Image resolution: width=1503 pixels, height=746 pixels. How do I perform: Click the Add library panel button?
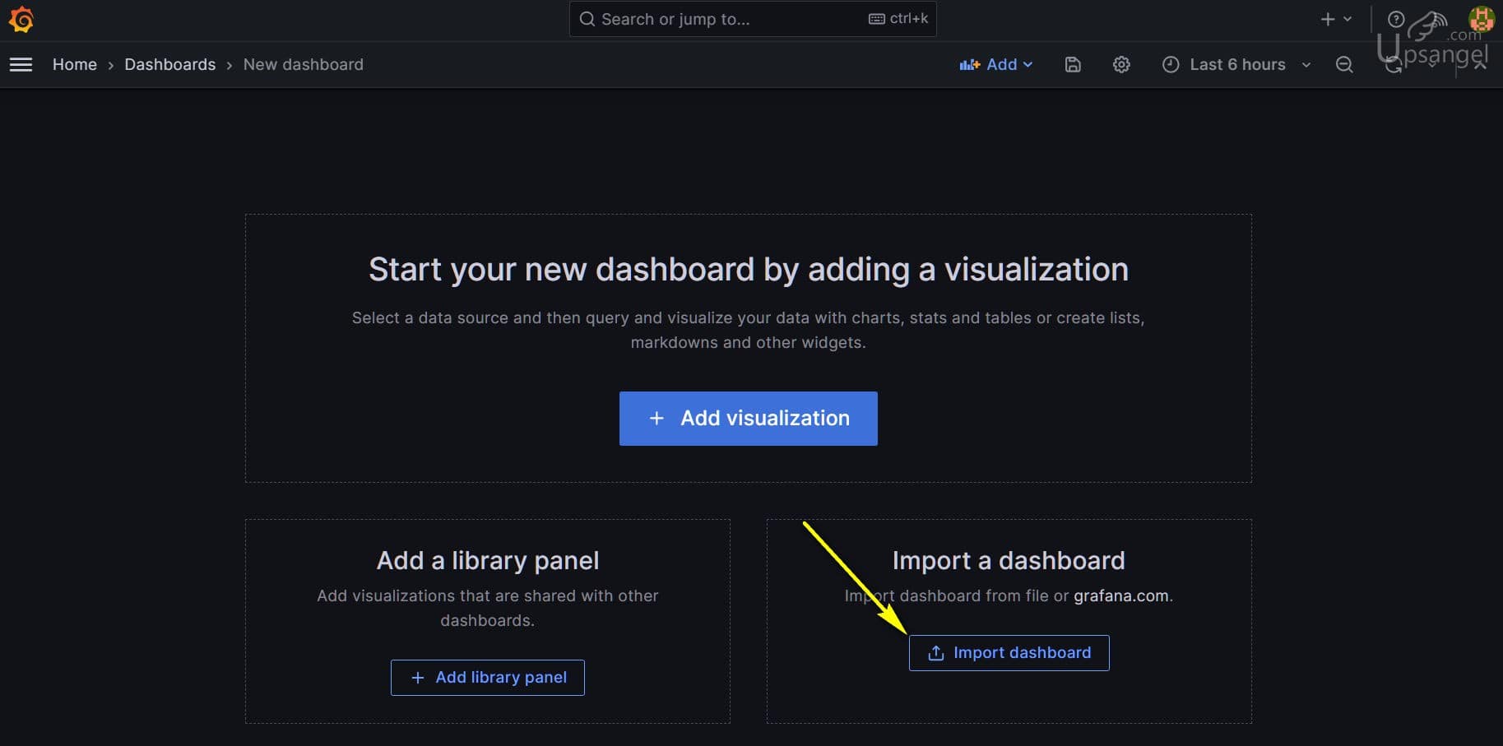click(487, 678)
